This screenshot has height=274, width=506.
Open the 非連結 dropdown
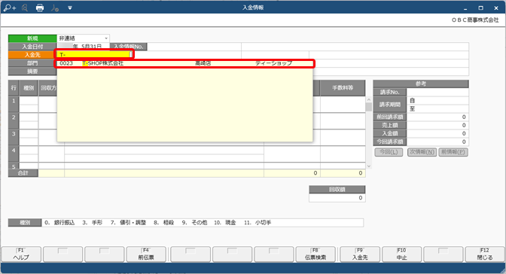[x=84, y=38]
